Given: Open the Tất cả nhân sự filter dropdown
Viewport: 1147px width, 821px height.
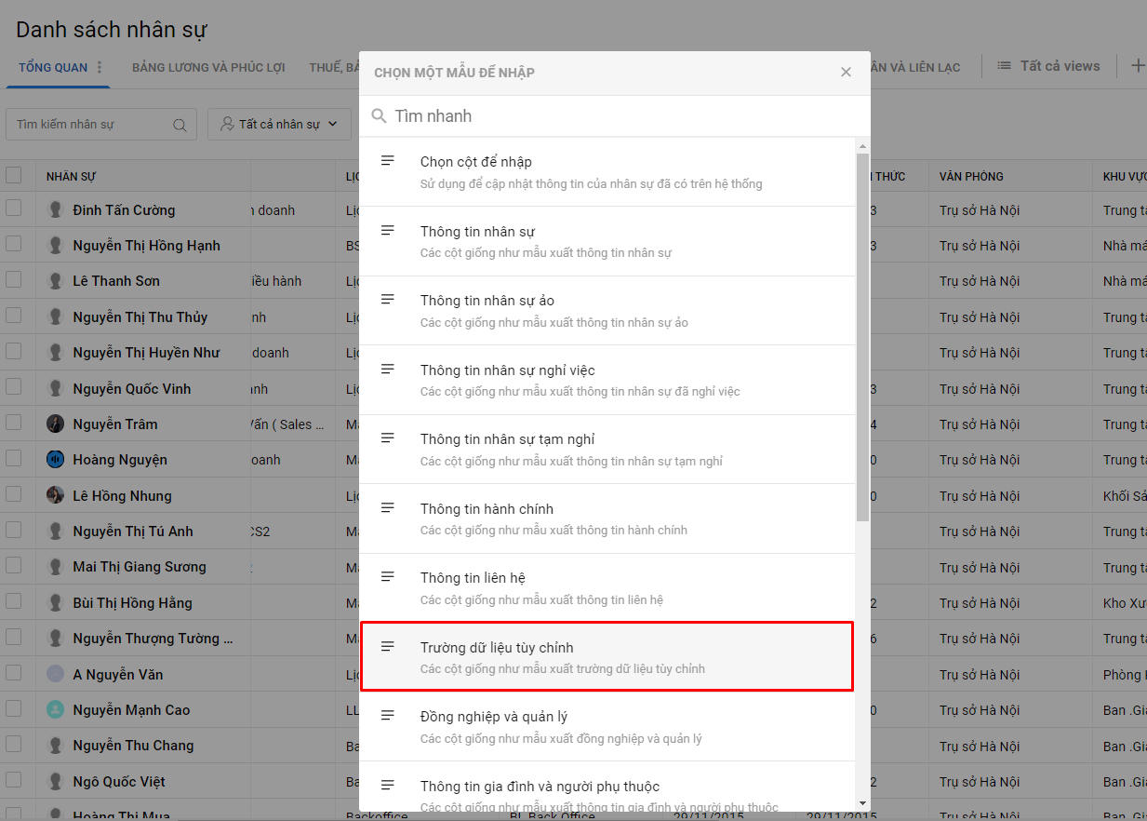Looking at the screenshot, I should [x=279, y=124].
